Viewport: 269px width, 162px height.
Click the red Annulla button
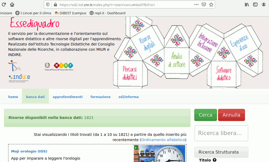(232, 115)
